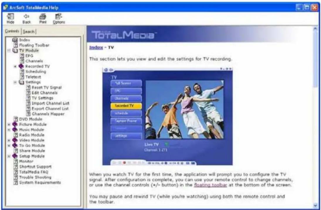Click the Video Module book icon
The height and width of the screenshot is (210, 321).
coord(15,140)
